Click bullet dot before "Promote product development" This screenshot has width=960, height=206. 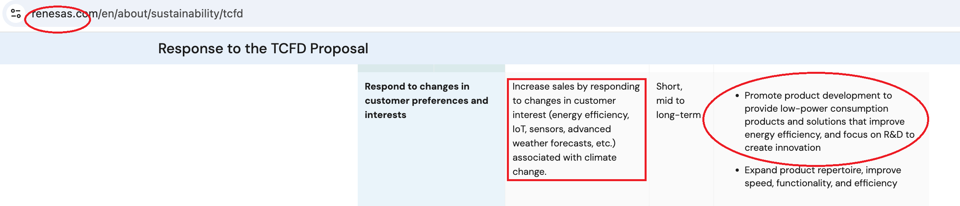(x=737, y=96)
